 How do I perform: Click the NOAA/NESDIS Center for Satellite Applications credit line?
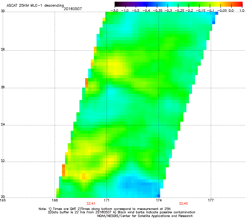145,216
